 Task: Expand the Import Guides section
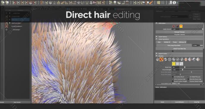point(179,53)
